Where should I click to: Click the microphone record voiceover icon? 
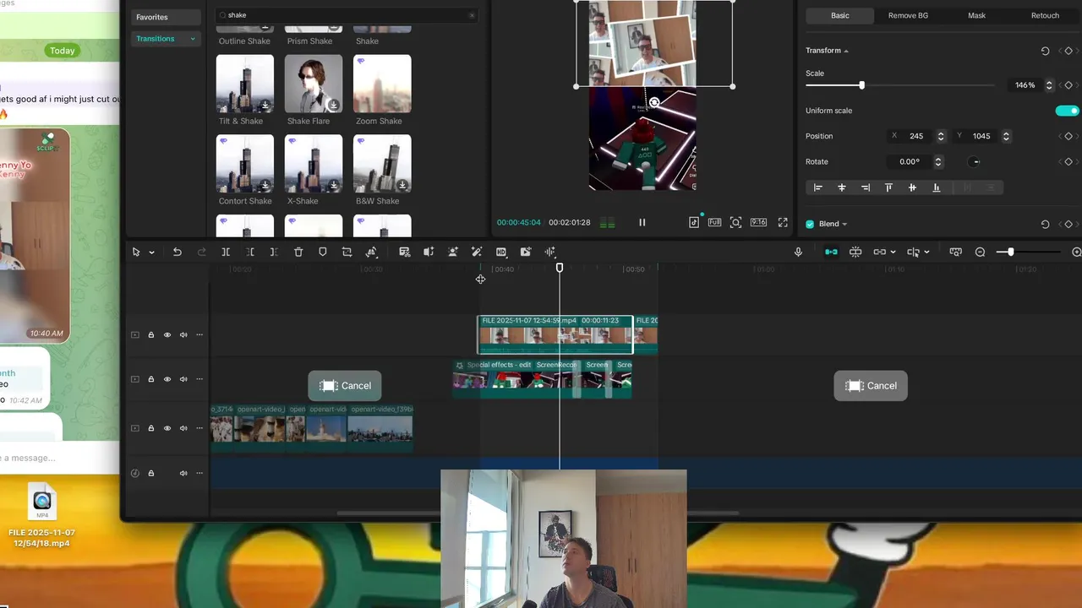coord(798,252)
